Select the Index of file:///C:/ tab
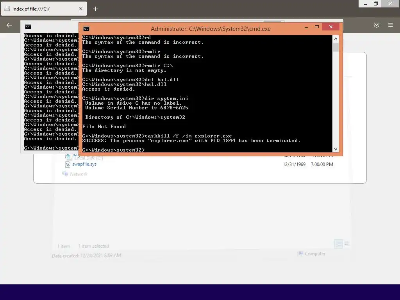400x300 pixels. point(44,9)
